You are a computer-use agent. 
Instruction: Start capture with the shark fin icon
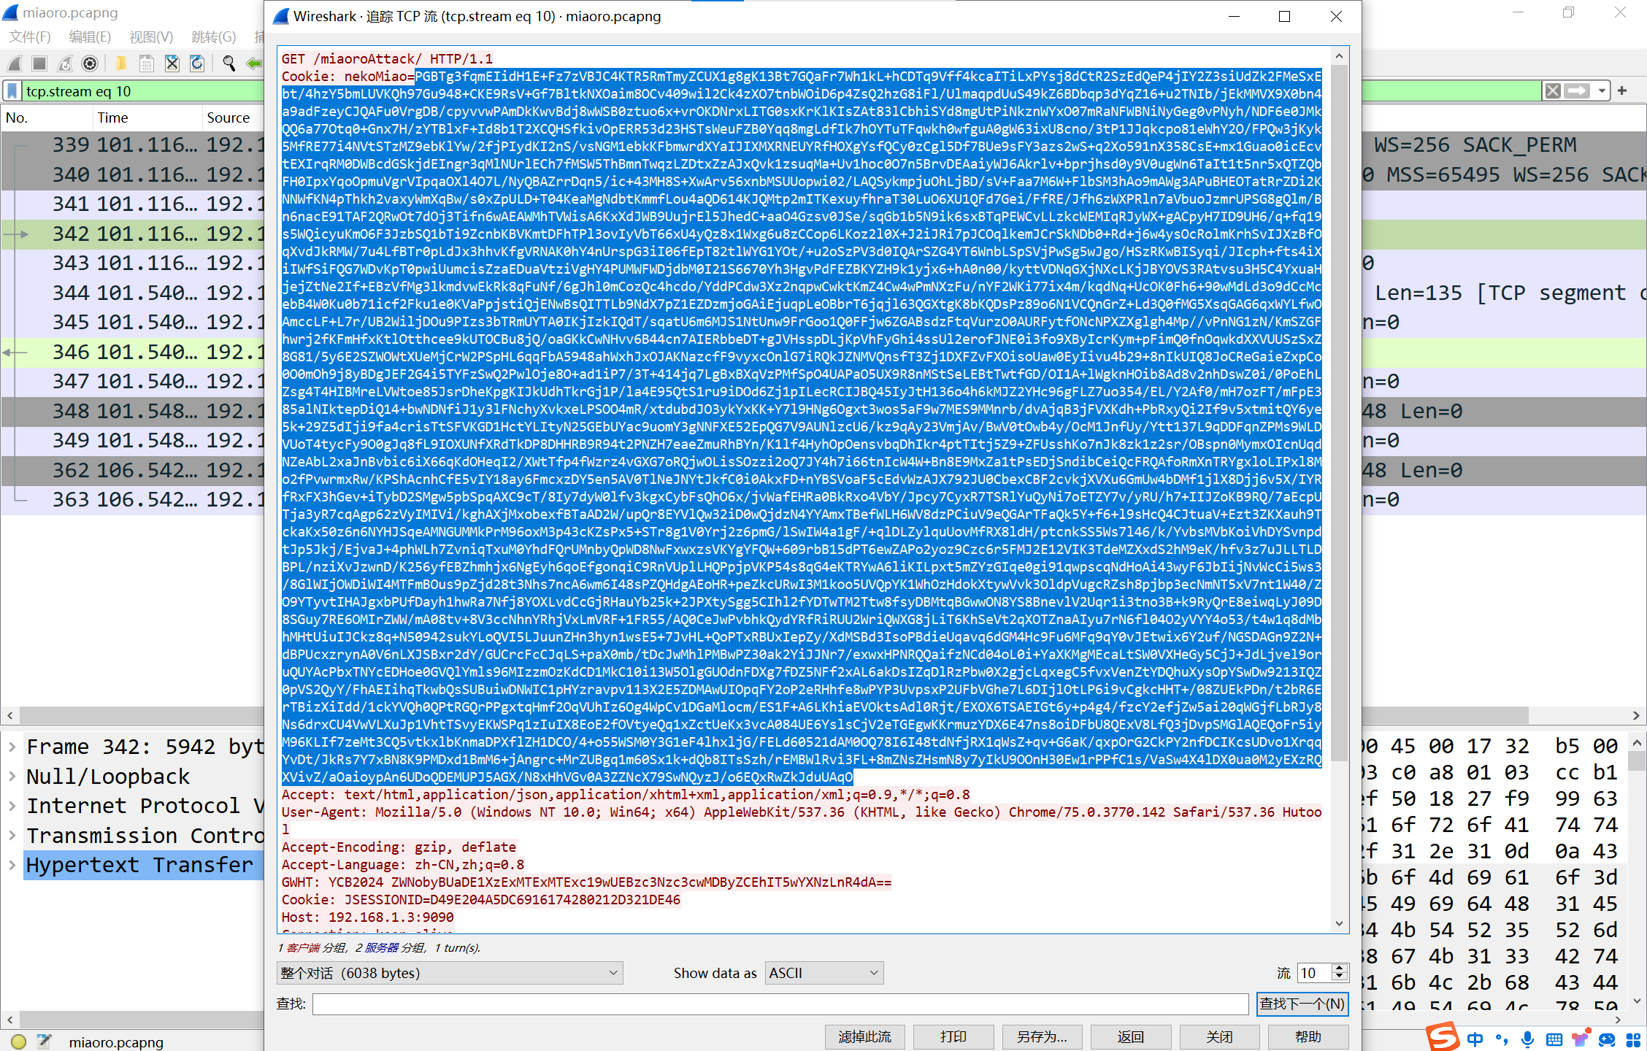tap(15, 63)
